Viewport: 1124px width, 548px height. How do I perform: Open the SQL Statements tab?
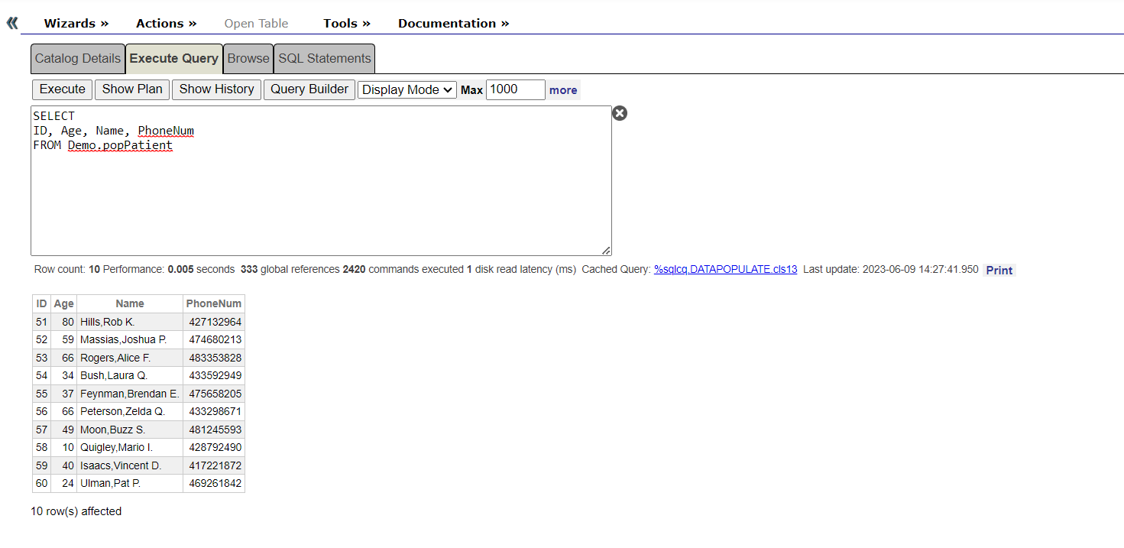tap(324, 58)
